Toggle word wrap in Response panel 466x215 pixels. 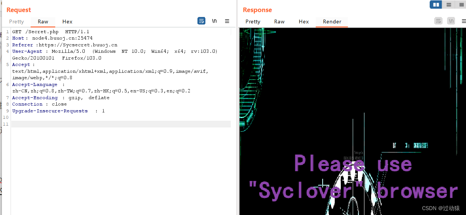tap(438, 21)
